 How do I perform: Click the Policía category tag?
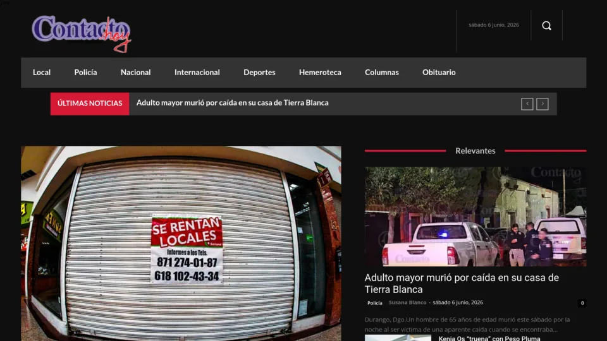click(375, 303)
